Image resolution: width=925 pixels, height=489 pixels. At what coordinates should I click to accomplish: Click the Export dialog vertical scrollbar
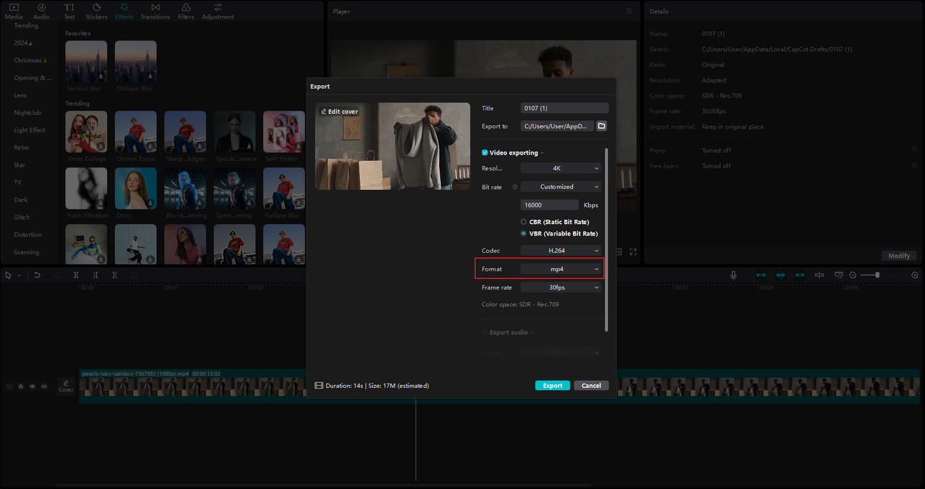point(606,240)
